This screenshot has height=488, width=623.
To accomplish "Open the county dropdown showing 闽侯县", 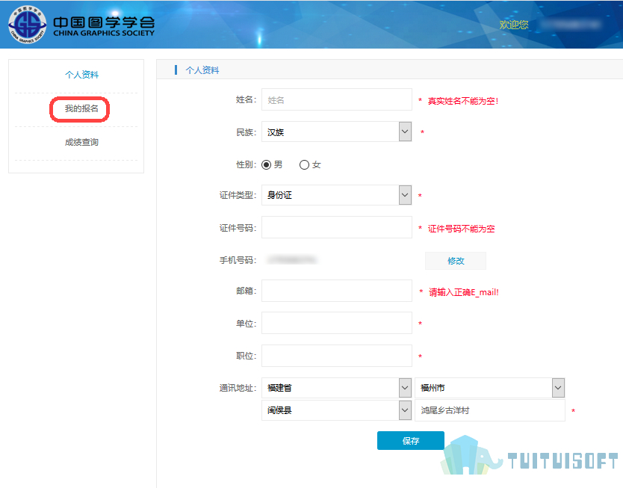I will coord(337,410).
